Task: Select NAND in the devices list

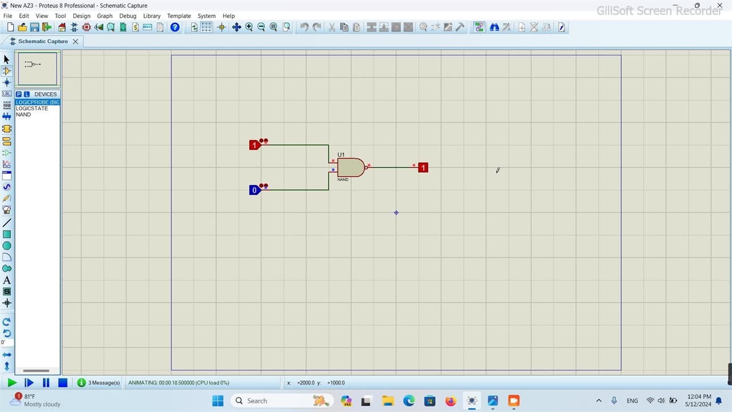Action: pyautogui.click(x=23, y=114)
